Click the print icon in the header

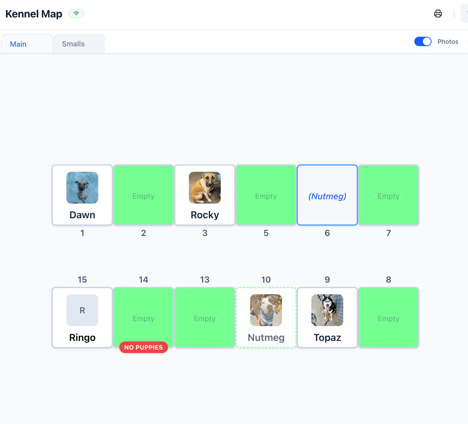click(438, 14)
